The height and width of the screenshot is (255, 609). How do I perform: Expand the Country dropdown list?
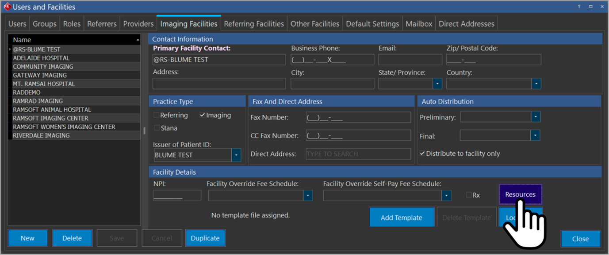[536, 83]
